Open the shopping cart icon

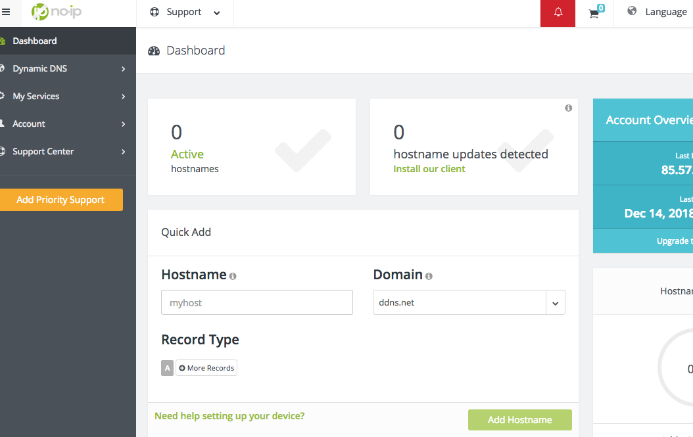pos(594,13)
